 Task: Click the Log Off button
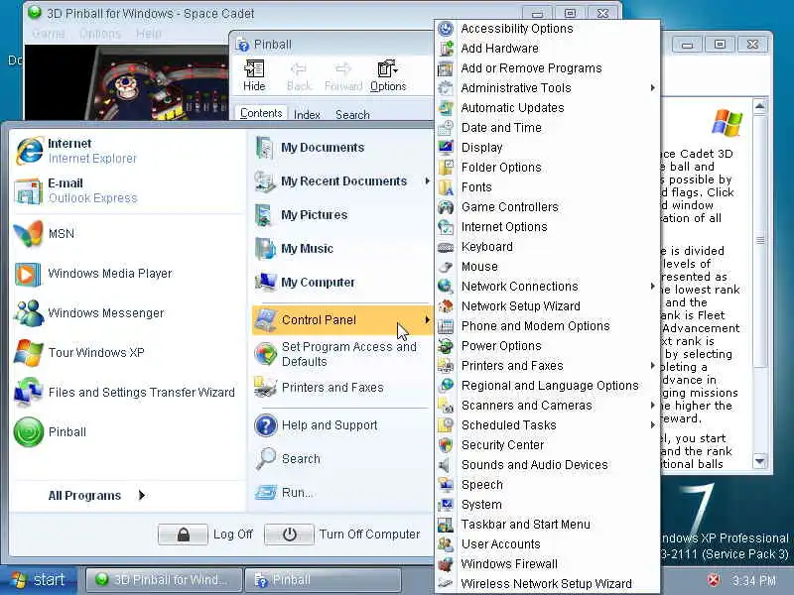point(183,535)
